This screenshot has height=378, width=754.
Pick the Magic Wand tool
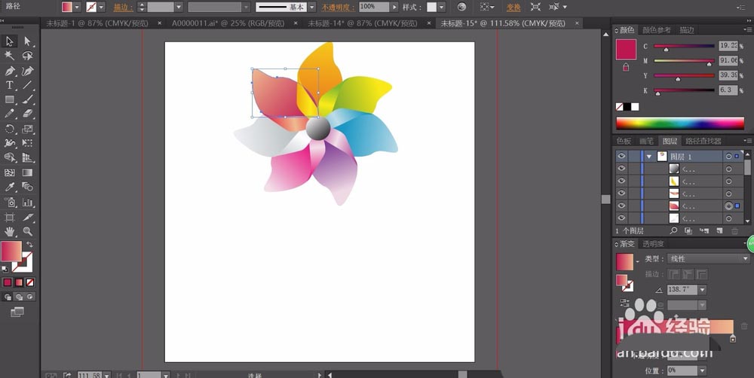[x=10, y=56]
